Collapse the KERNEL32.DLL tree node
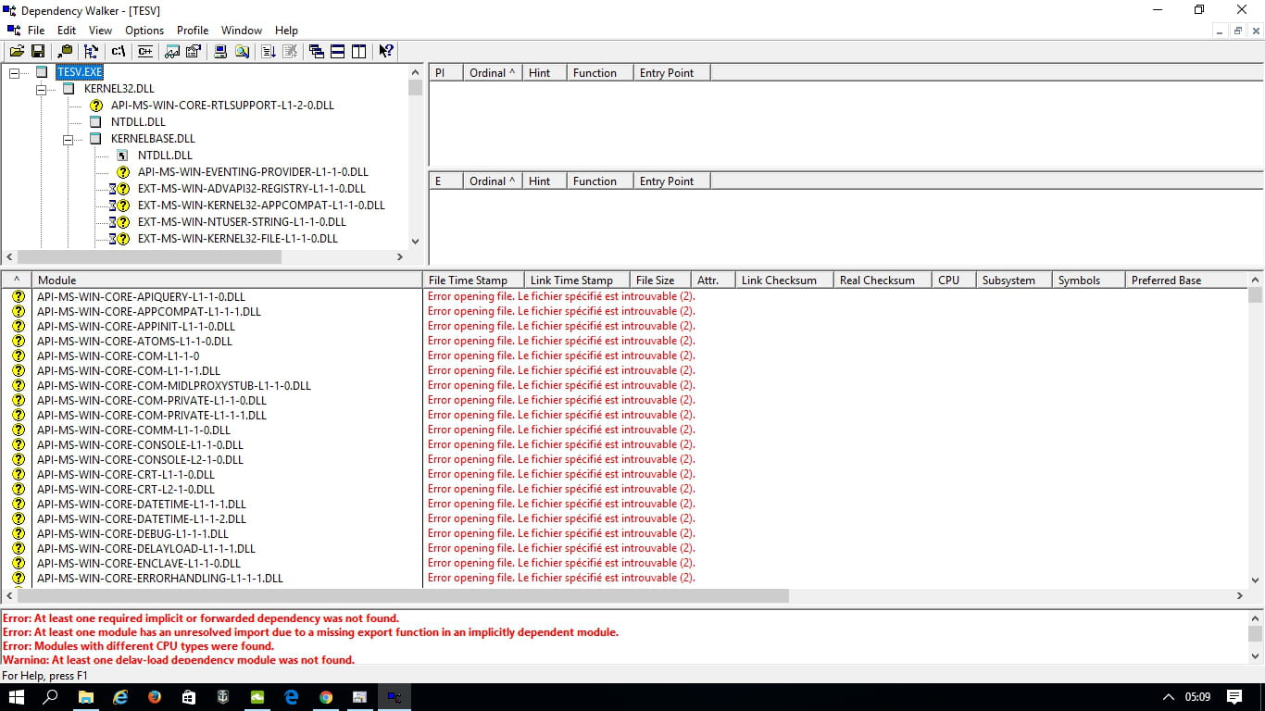The width and height of the screenshot is (1265, 711). click(x=41, y=89)
